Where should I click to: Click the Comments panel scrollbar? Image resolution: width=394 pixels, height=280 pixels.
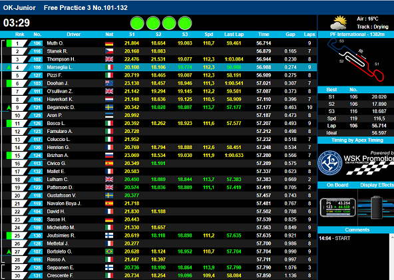[392, 257]
